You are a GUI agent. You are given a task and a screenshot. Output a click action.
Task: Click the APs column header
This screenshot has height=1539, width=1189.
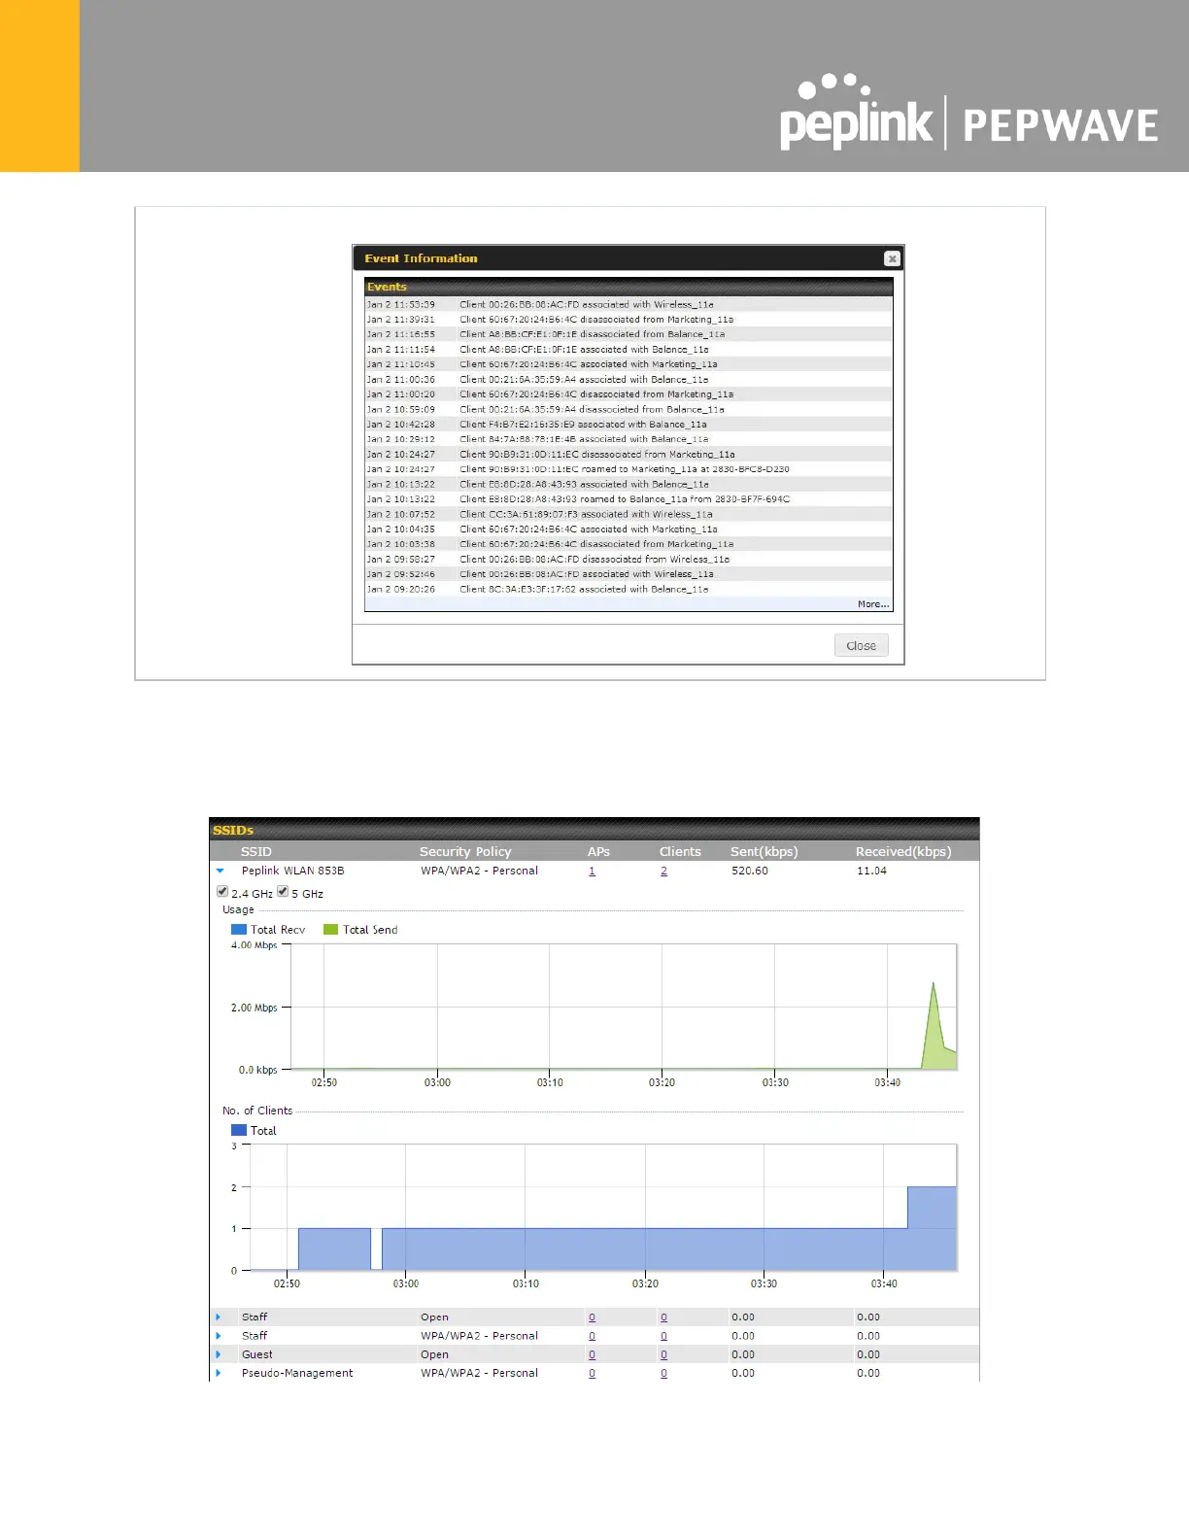point(598,851)
